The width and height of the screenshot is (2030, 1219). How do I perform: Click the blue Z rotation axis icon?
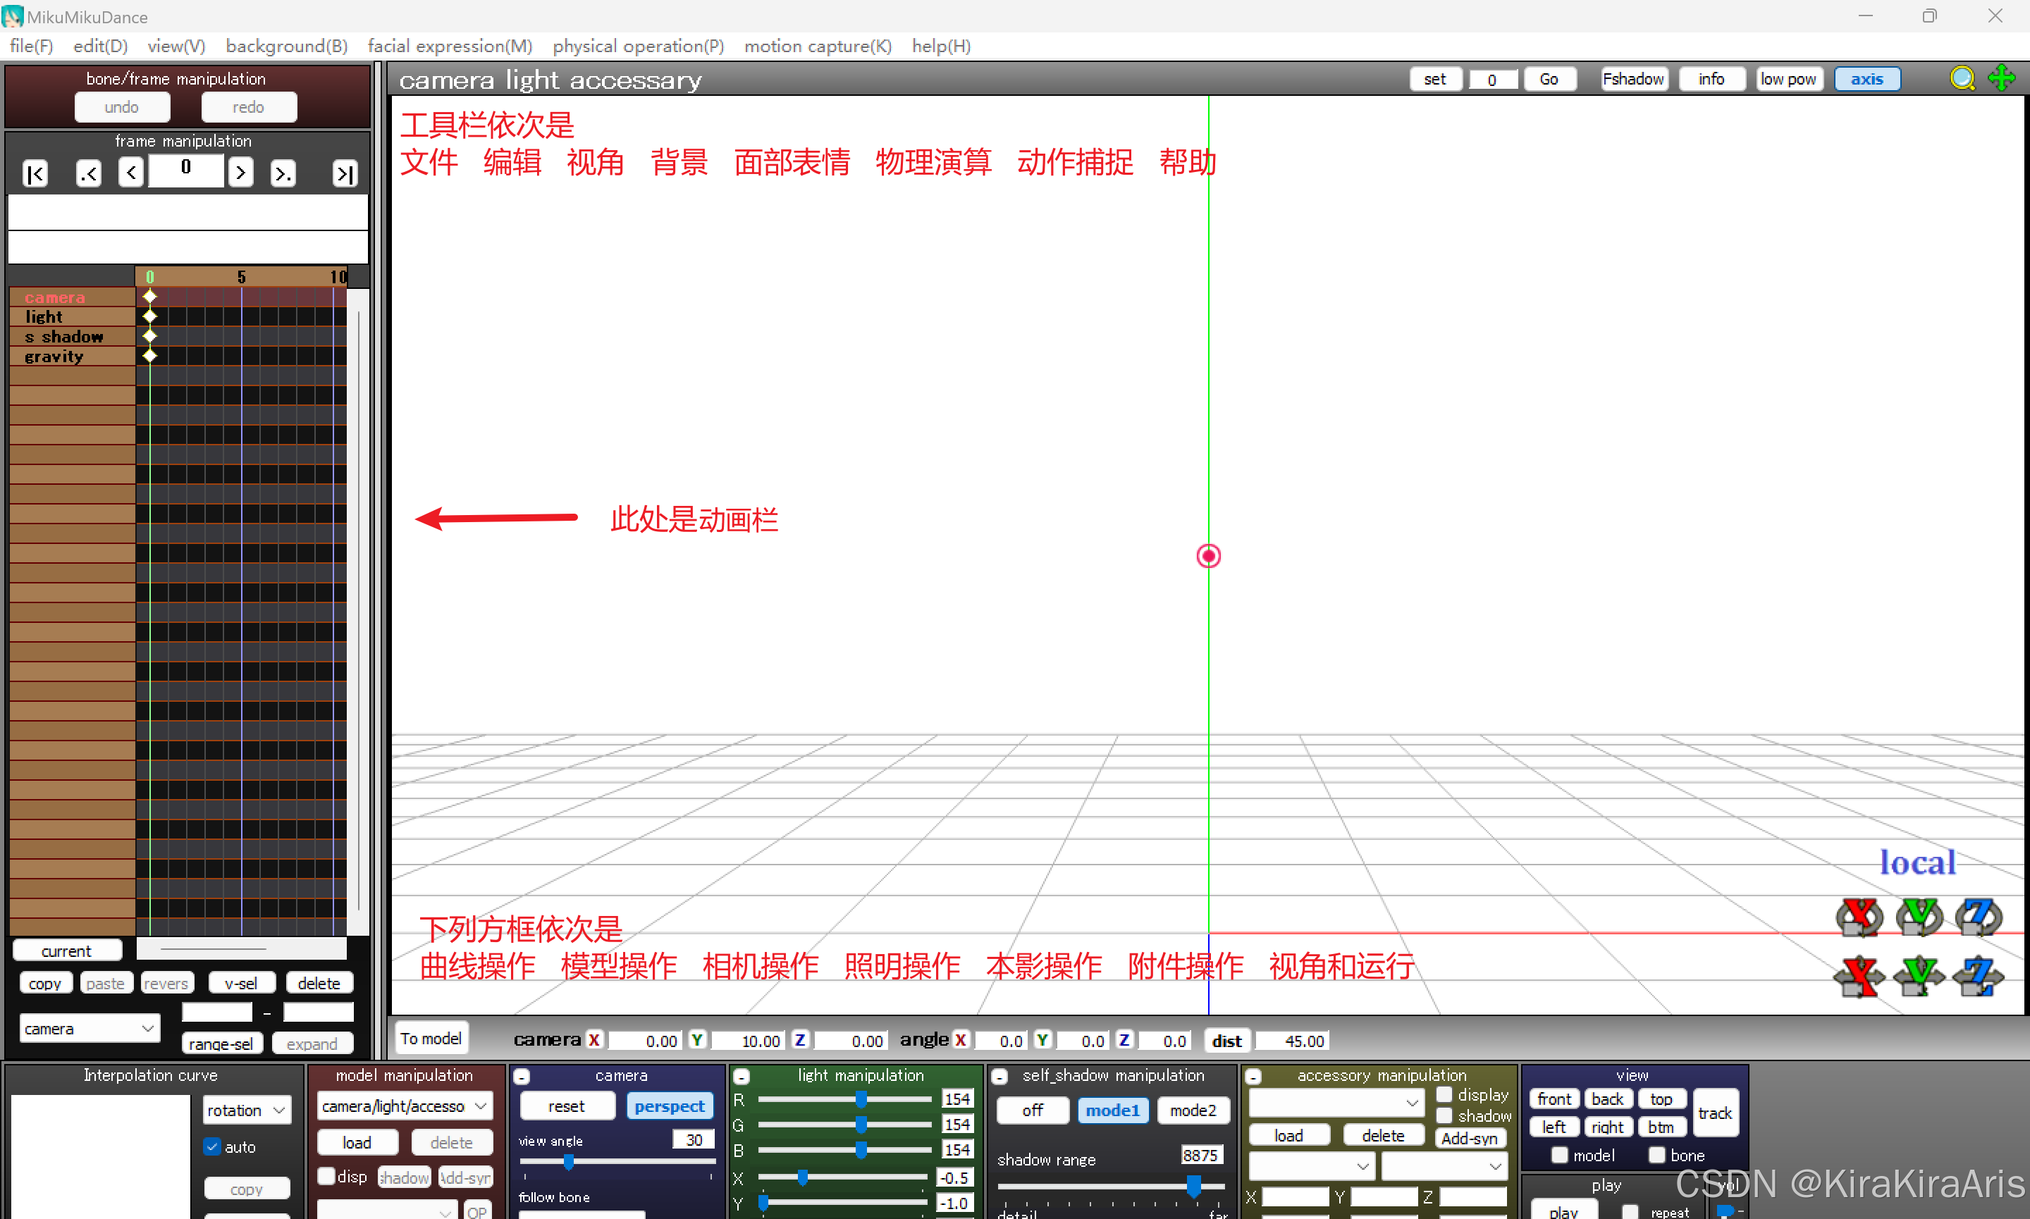1979,917
